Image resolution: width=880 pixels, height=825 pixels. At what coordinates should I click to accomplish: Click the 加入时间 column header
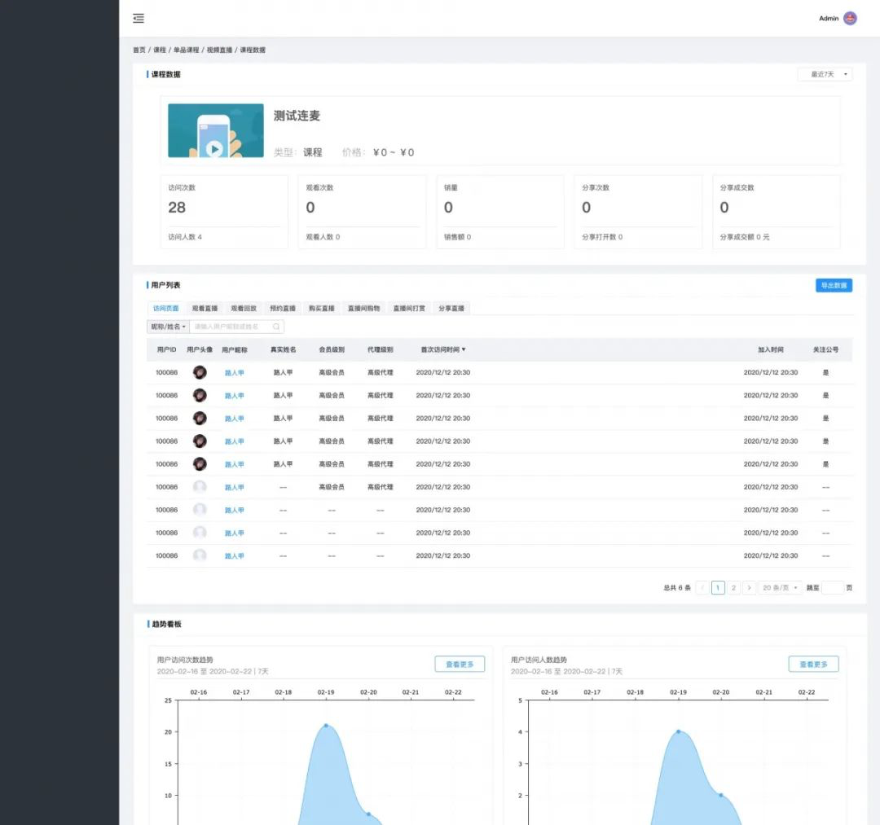[x=771, y=349]
